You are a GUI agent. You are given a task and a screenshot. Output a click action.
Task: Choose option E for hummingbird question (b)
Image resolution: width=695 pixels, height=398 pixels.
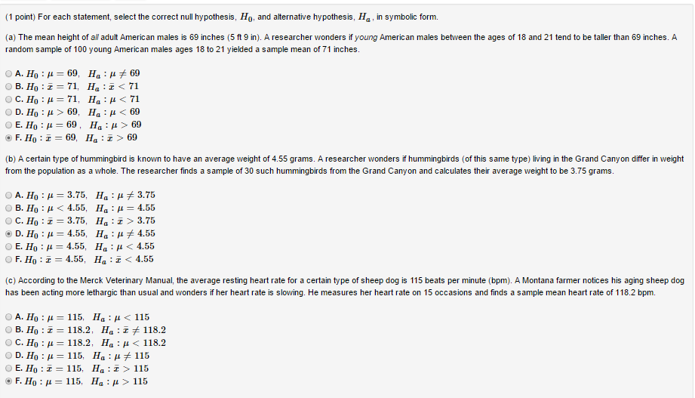8,246
